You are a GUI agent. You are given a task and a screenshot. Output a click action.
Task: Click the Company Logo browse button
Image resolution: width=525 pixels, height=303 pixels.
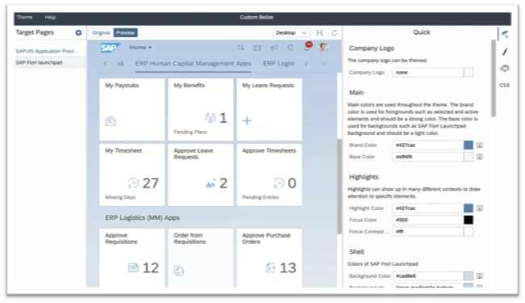point(468,73)
